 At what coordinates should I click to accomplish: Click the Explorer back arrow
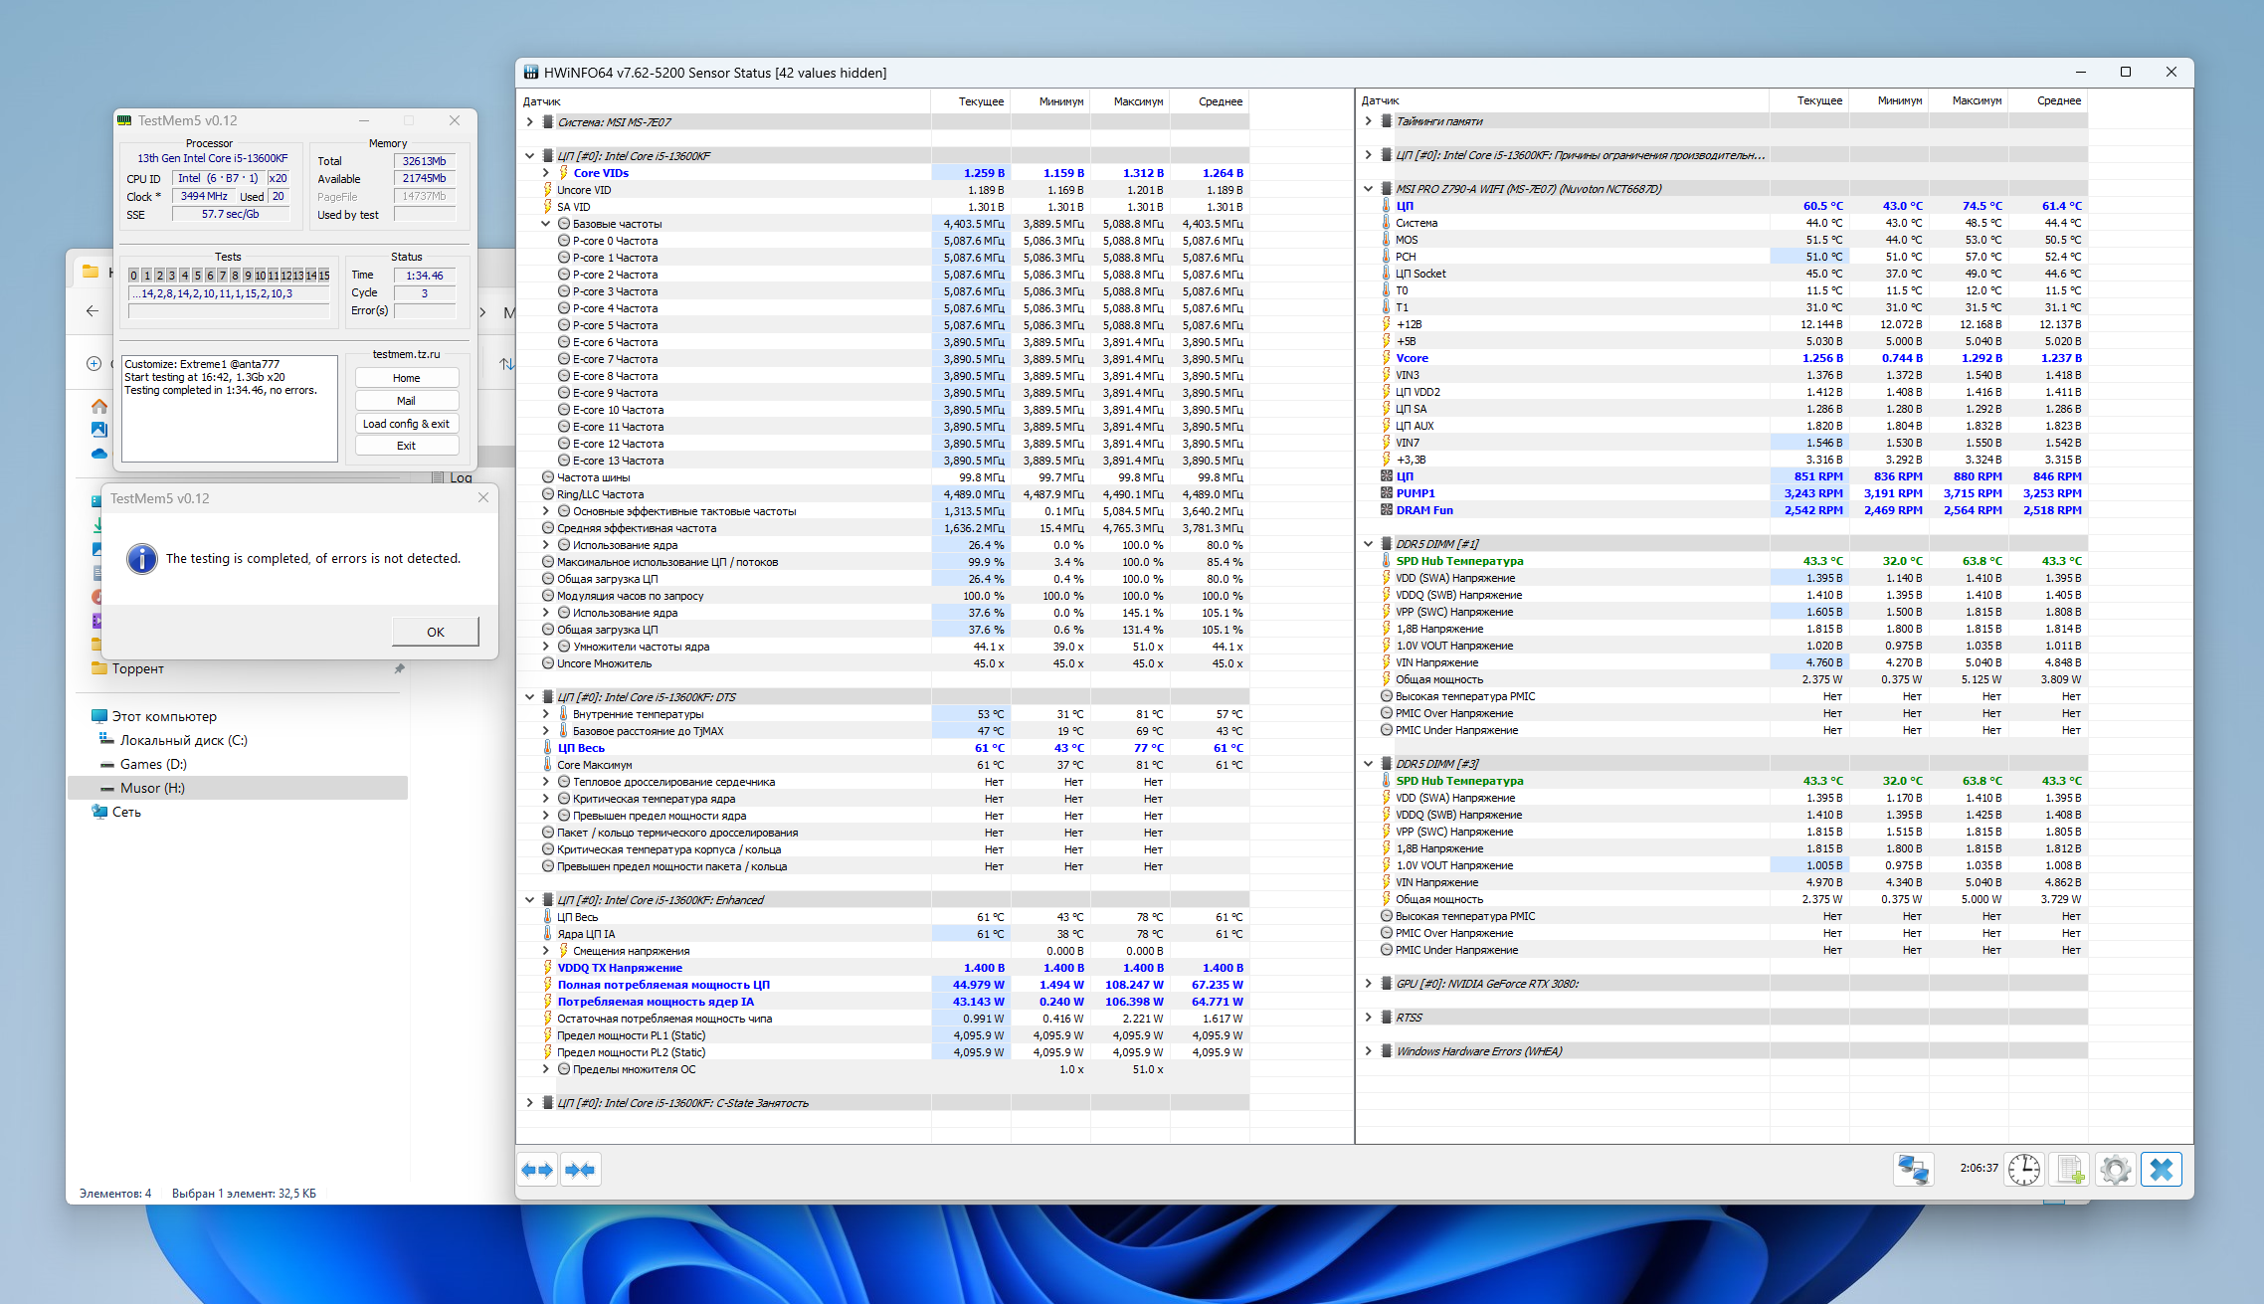tap(93, 311)
